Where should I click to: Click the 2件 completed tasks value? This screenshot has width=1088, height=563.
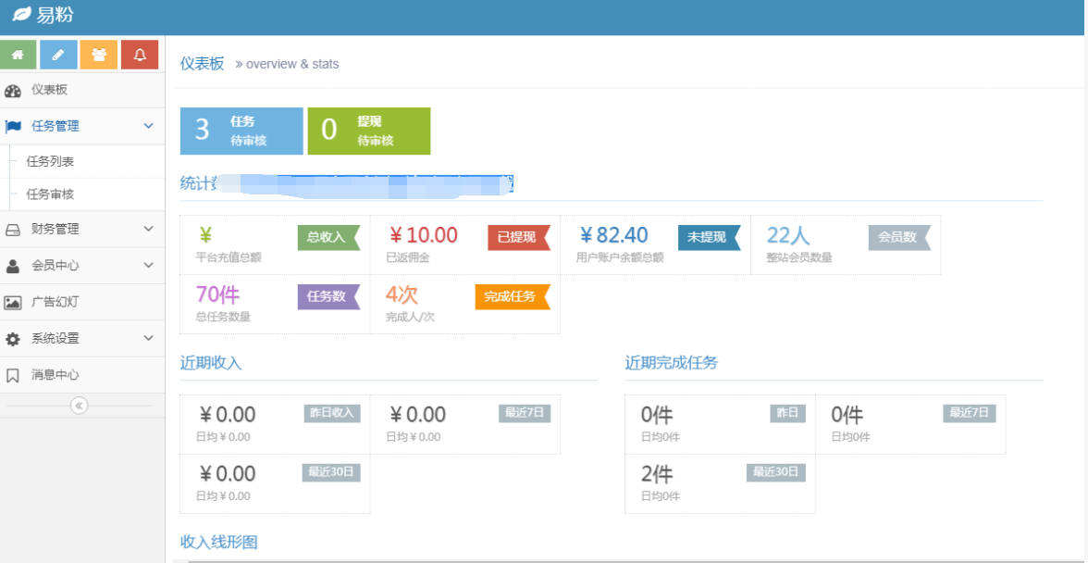click(657, 475)
